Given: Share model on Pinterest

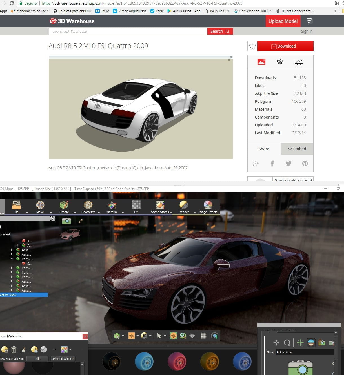Looking at the screenshot, I should click(305, 164).
